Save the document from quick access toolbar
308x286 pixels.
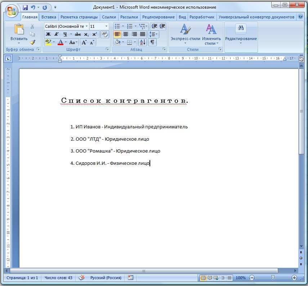(25, 8)
